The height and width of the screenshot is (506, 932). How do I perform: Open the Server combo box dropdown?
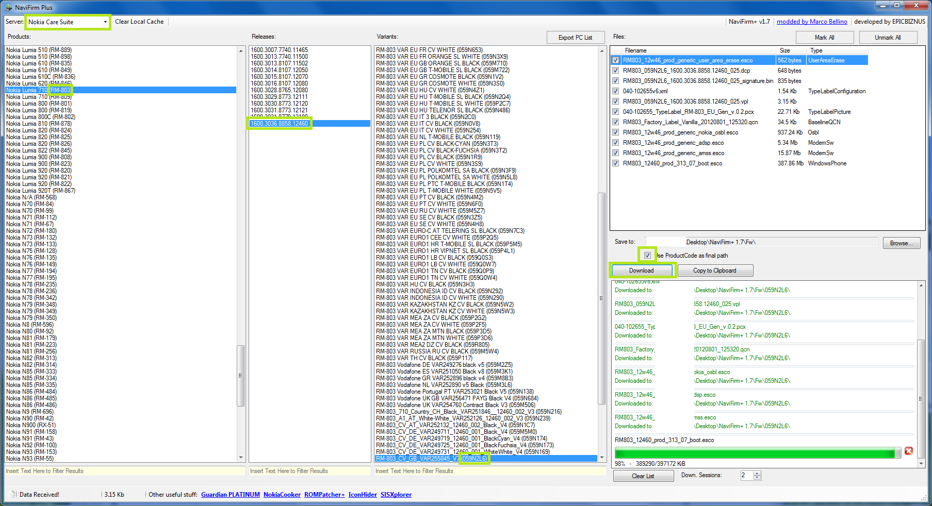tap(105, 22)
